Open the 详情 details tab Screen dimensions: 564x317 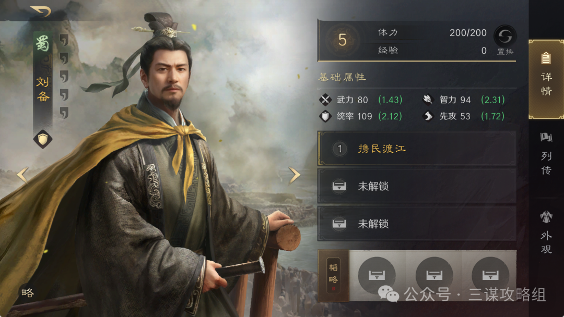(546, 79)
